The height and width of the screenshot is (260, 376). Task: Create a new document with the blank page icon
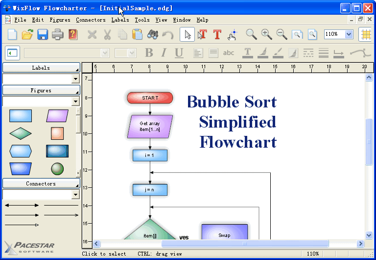pos(12,35)
